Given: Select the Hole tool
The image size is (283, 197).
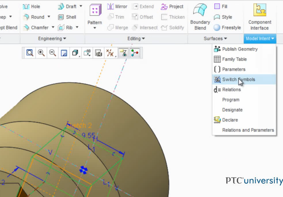Looking at the screenshot, I should point(31,7).
